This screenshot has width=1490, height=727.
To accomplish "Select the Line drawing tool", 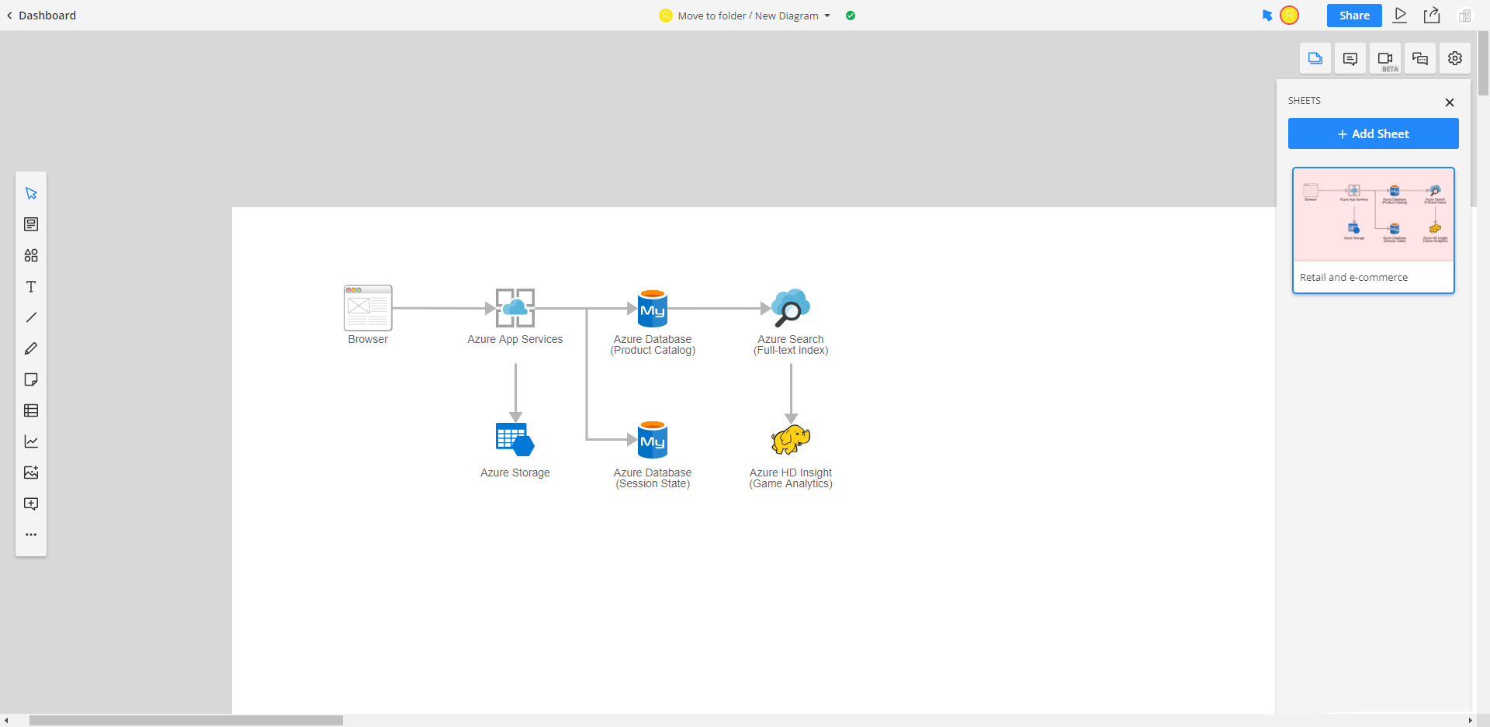I will tap(31, 317).
